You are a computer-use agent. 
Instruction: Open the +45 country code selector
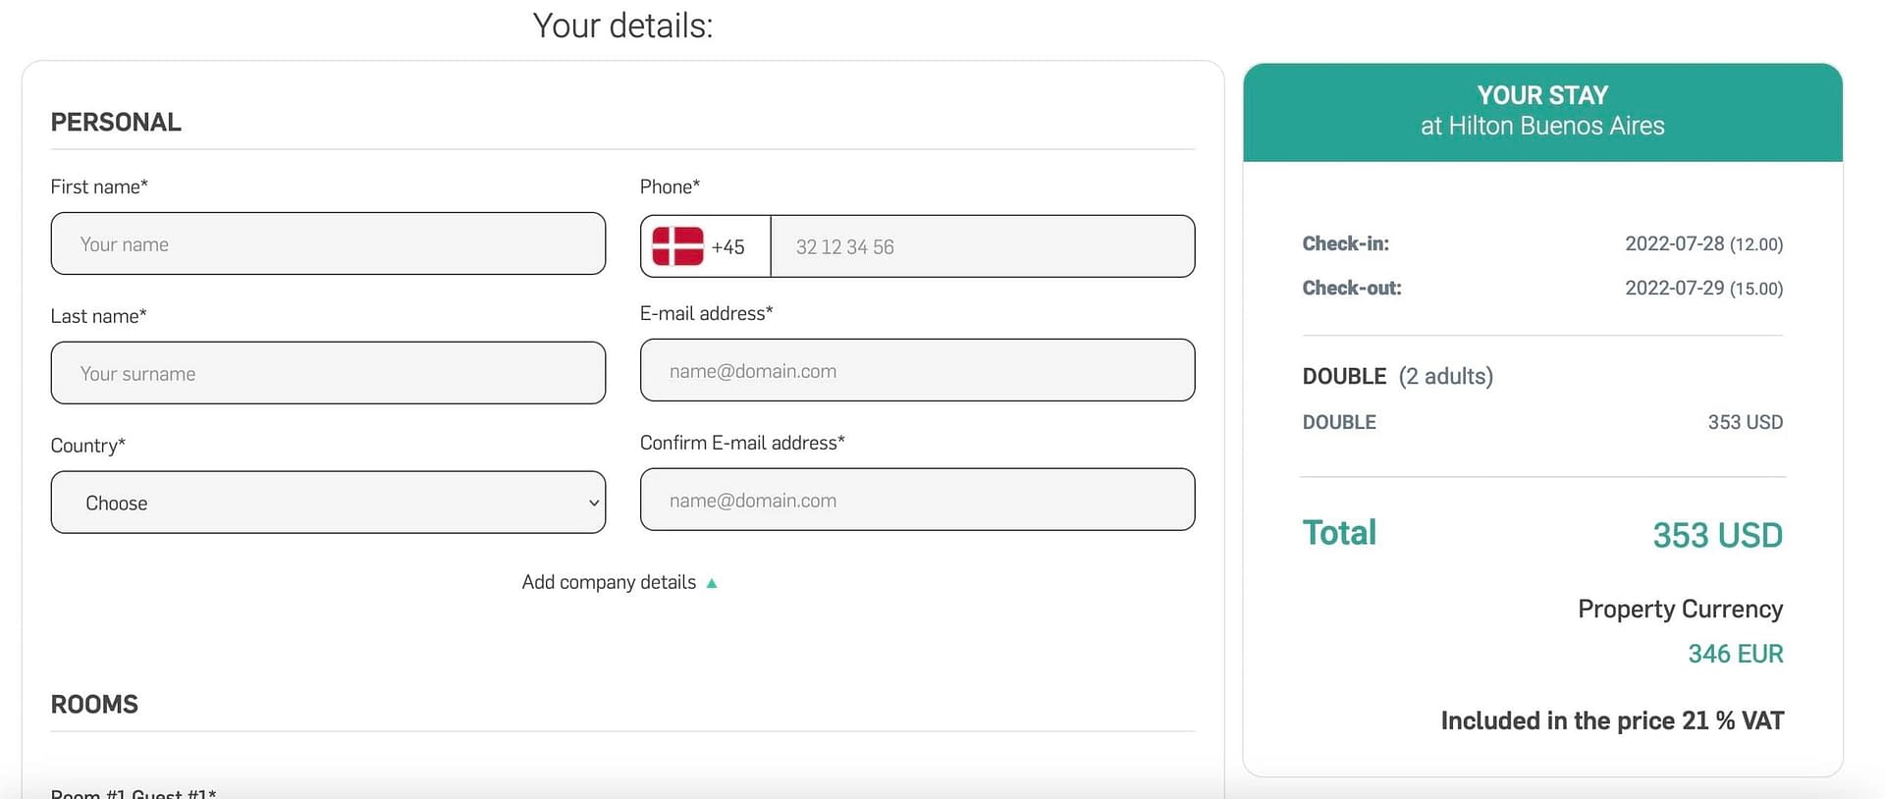pos(706,246)
